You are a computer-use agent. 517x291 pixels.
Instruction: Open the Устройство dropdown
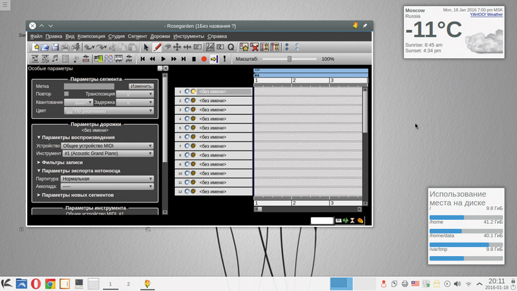click(x=107, y=145)
